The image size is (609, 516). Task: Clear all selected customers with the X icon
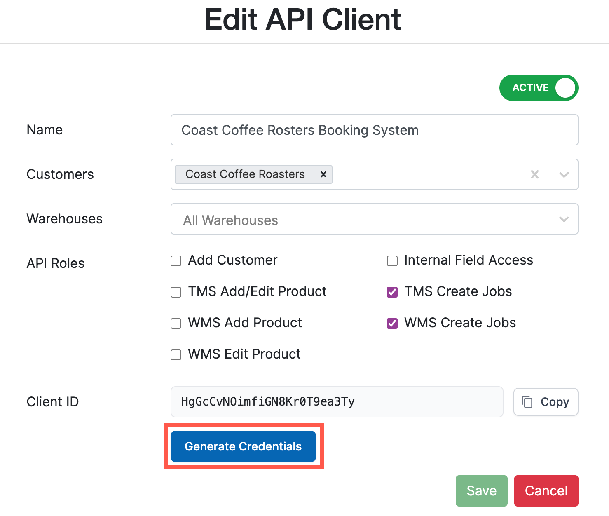[535, 174]
